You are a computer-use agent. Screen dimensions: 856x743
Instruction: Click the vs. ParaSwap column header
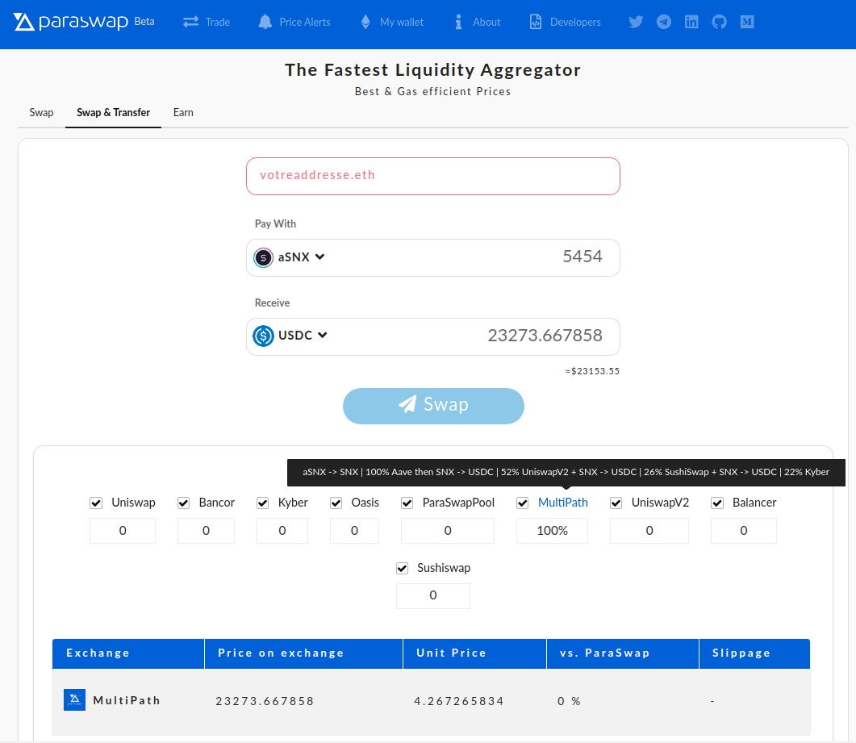click(623, 653)
